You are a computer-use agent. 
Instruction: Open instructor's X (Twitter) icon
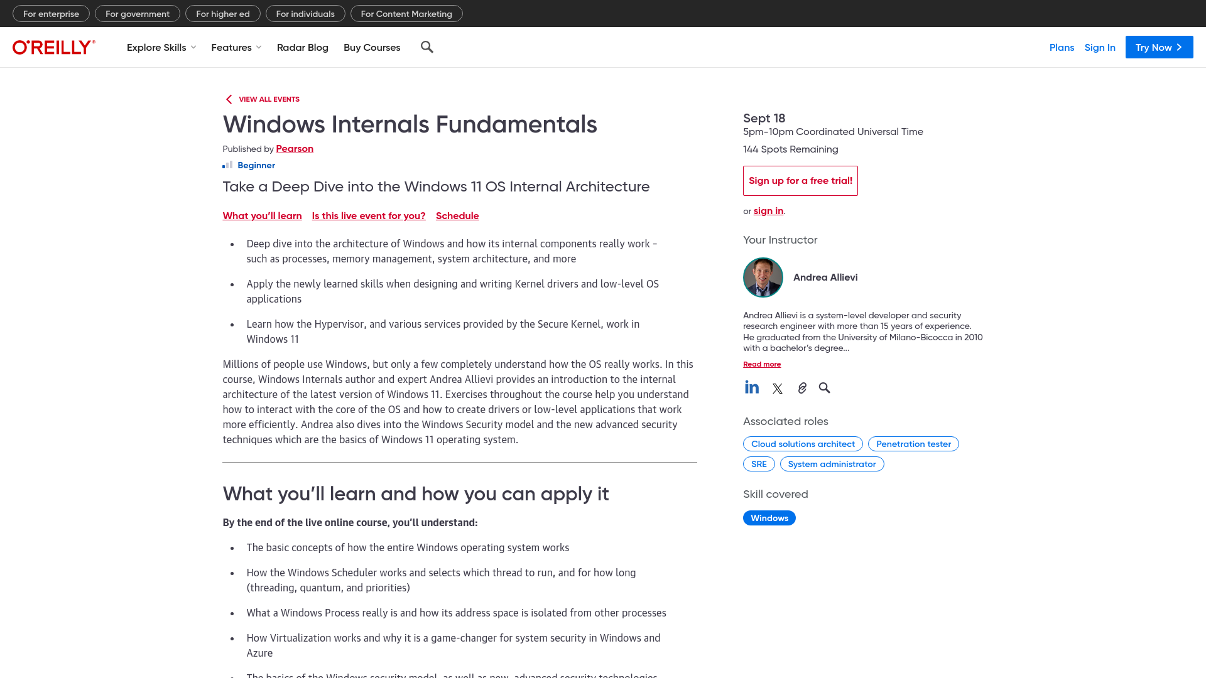coord(778,389)
